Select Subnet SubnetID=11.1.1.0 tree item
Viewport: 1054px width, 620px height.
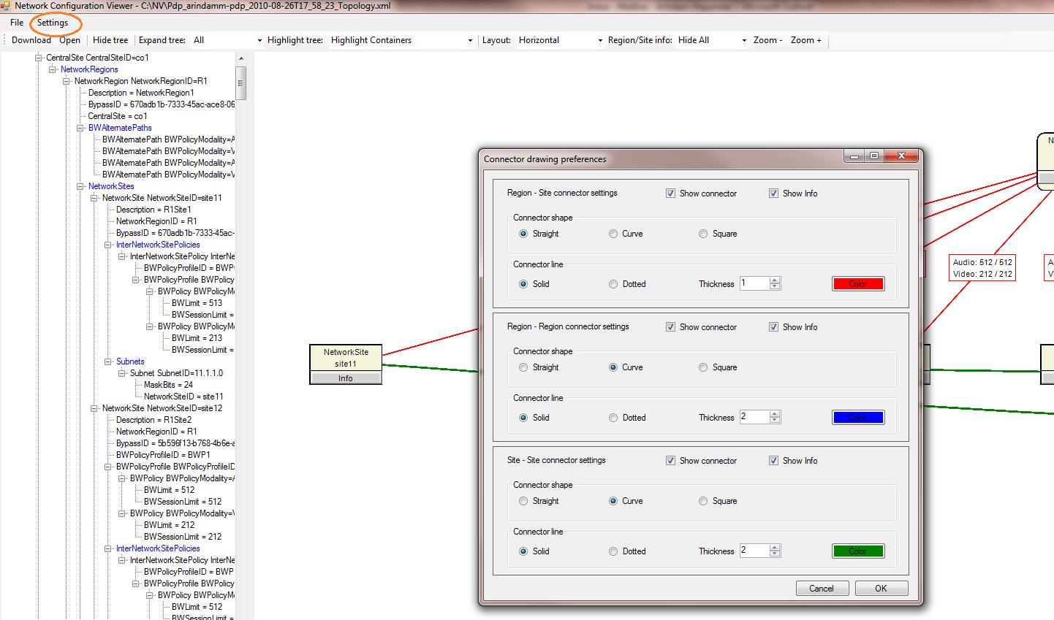177,373
